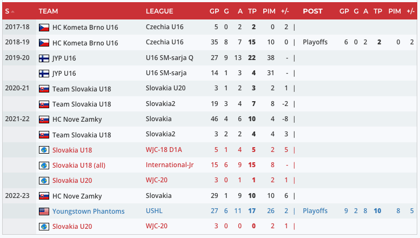Click the Playoffs label in the 2018-19 row

point(315,43)
